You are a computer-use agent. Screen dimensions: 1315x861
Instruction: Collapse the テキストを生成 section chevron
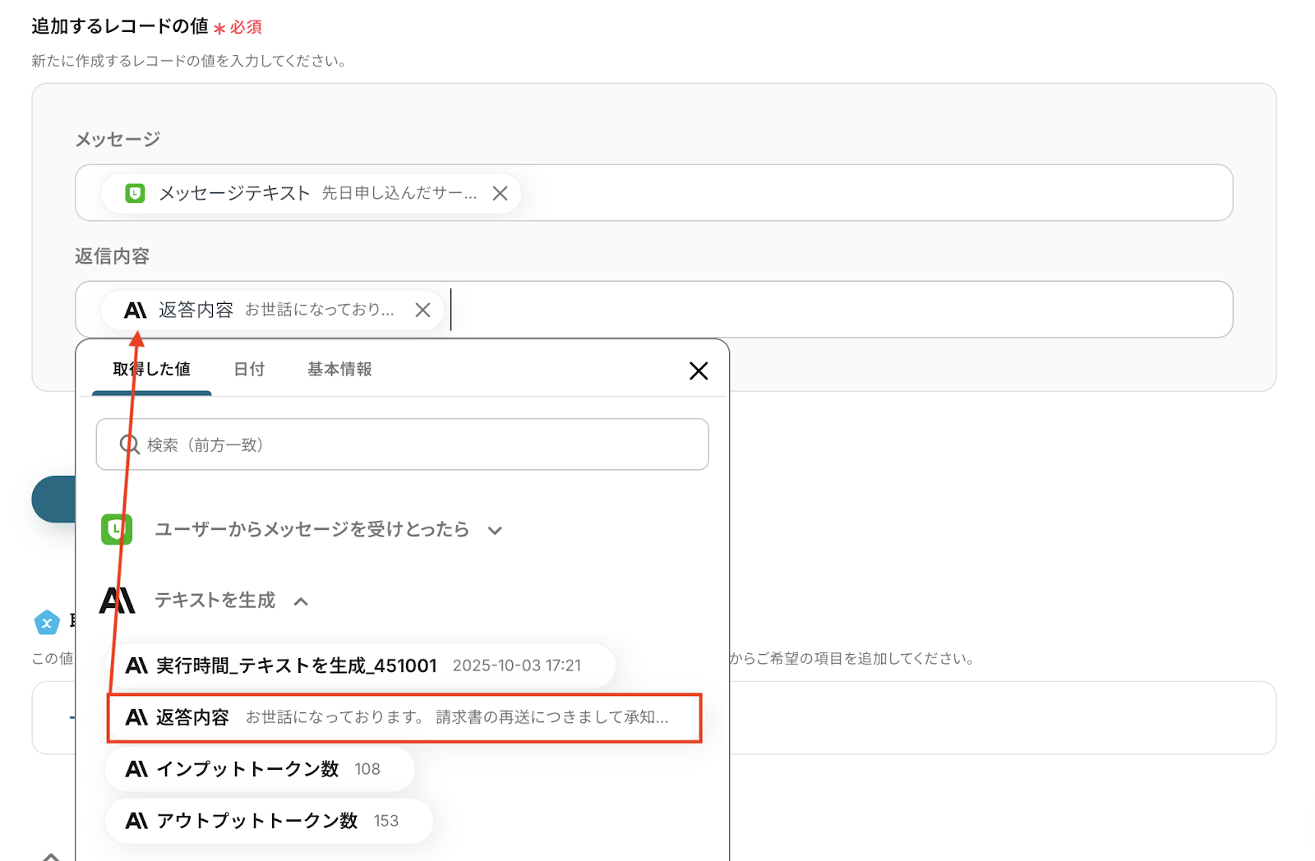tap(301, 601)
